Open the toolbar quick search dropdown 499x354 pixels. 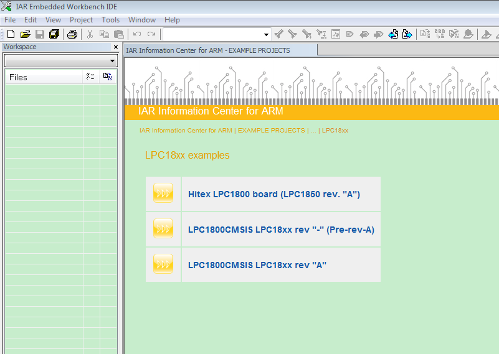pyautogui.click(x=266, y=34)
